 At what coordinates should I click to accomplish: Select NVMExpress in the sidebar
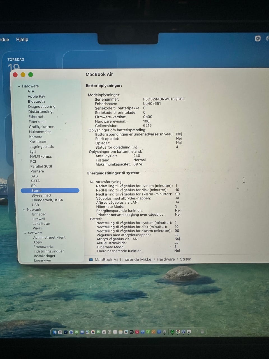[x=41, y=157]
